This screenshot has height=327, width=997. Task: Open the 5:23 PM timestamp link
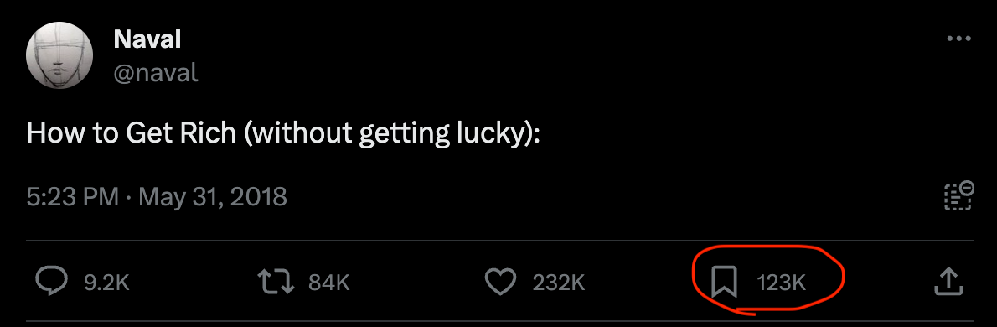tap(73, 196)
